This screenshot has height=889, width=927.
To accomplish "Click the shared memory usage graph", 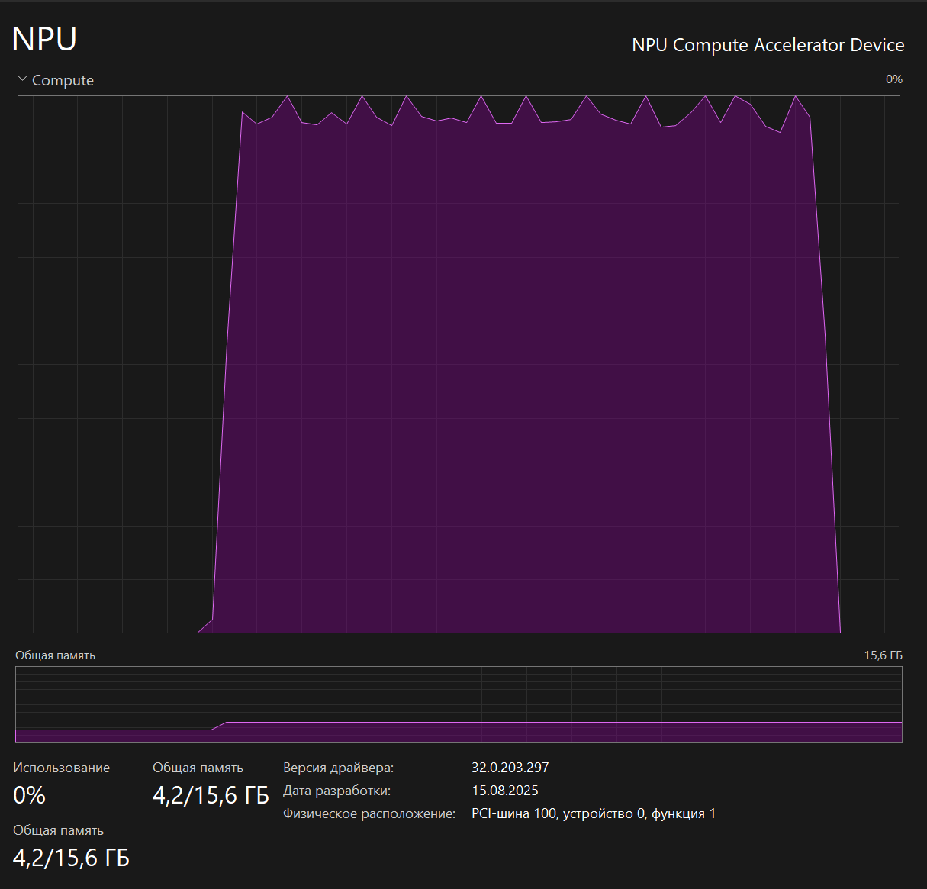I will pyautogui.click(x=458, y=705).
